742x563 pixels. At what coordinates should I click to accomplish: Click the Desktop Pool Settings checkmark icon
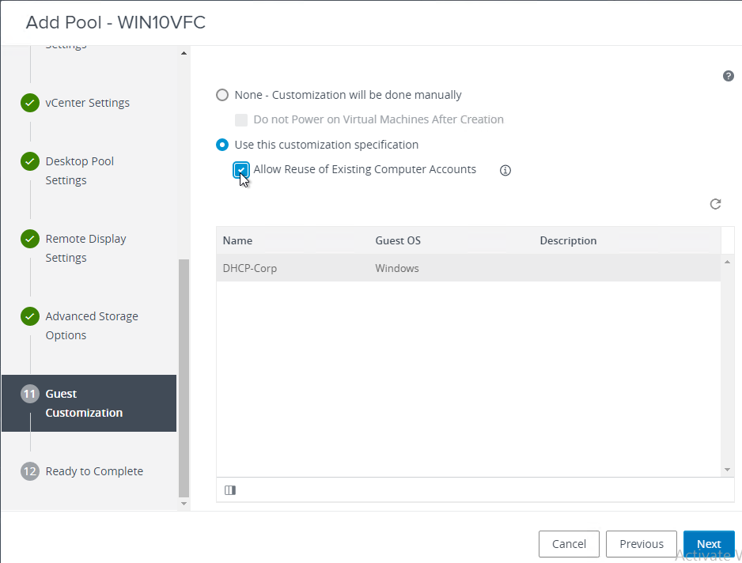30,161
